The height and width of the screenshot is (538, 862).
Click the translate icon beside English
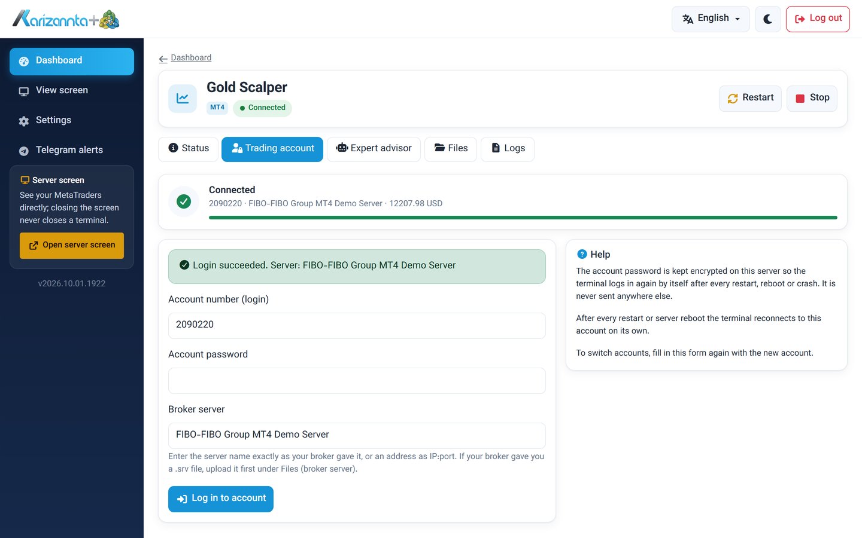688,19
